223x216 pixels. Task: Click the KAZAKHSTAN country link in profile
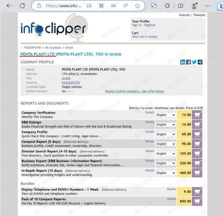click(71, 83)
